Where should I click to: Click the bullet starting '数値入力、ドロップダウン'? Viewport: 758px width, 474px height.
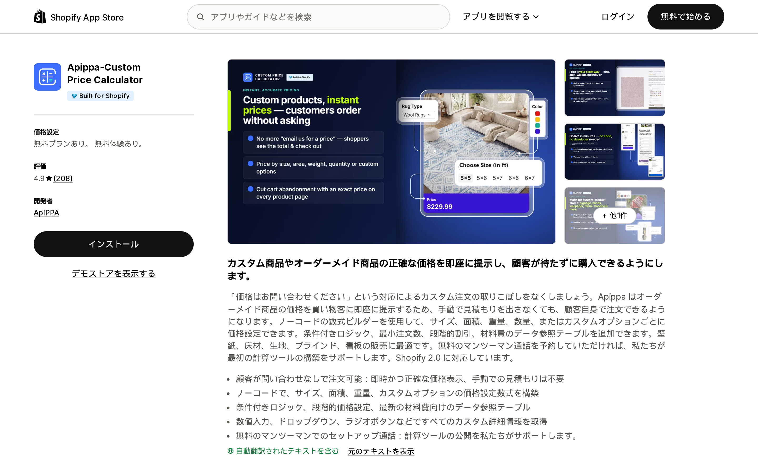click(x=392, y=422)
